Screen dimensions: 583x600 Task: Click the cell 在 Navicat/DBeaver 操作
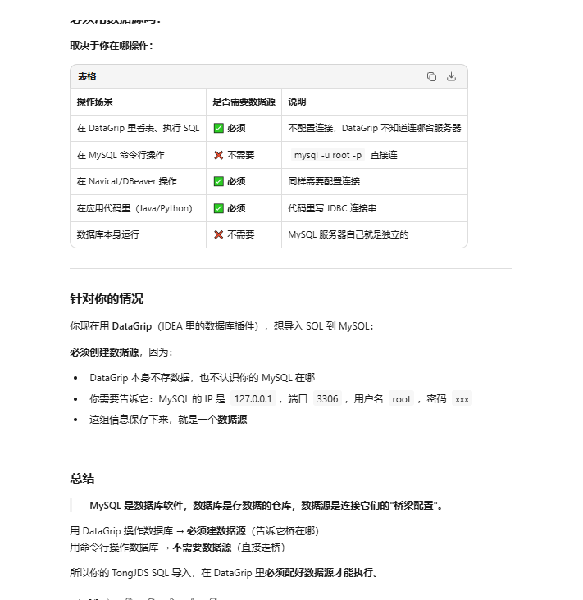[126, 181]
